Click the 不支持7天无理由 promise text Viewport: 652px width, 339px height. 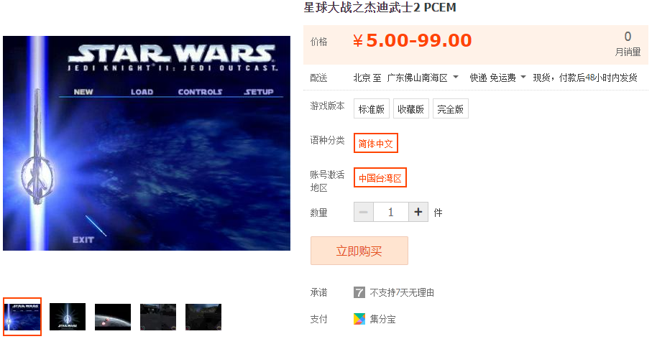(402, 292)
